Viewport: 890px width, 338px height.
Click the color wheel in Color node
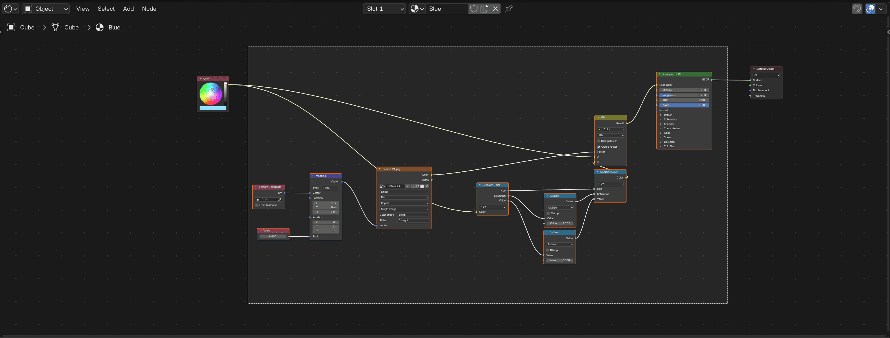point(210,93)
